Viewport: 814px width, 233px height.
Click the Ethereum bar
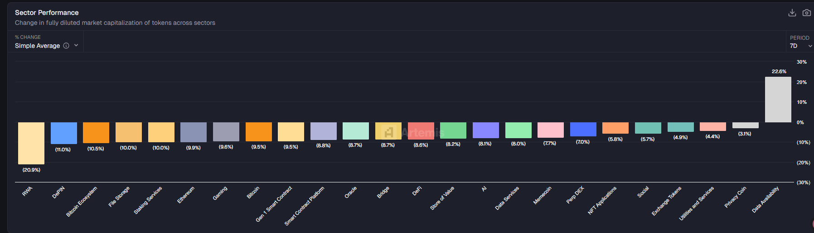(194, 132)
